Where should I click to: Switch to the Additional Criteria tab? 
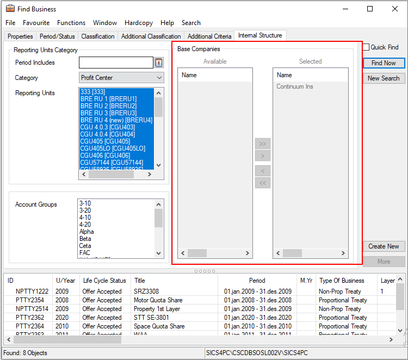pyautogui.click(x=209, y=36)
